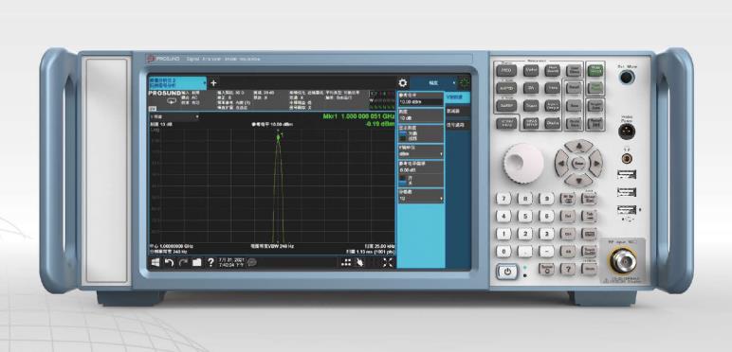Tap the up arrow key on the navigation pad
This screenshot has width=732, height=352.
579,147
